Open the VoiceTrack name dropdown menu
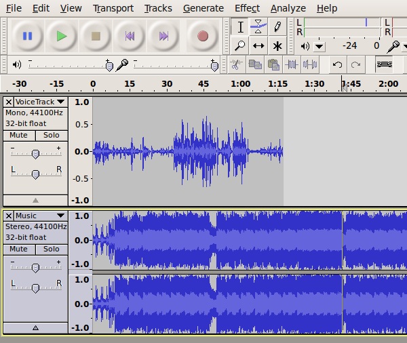This screenshot has height=343, width=407. pos(40,102)
